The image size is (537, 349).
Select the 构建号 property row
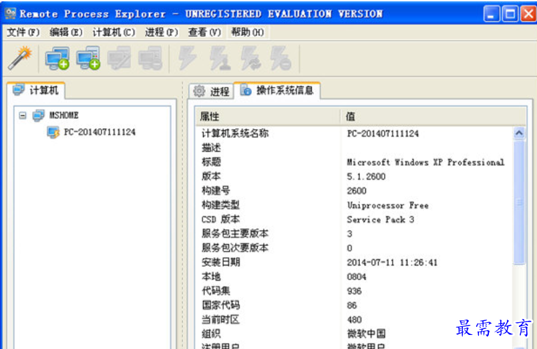[x=354, y=191]
